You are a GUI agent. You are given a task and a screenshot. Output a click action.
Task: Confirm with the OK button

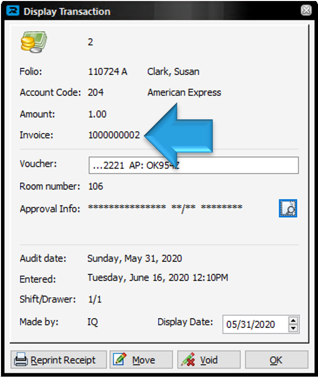coord(276,360)
